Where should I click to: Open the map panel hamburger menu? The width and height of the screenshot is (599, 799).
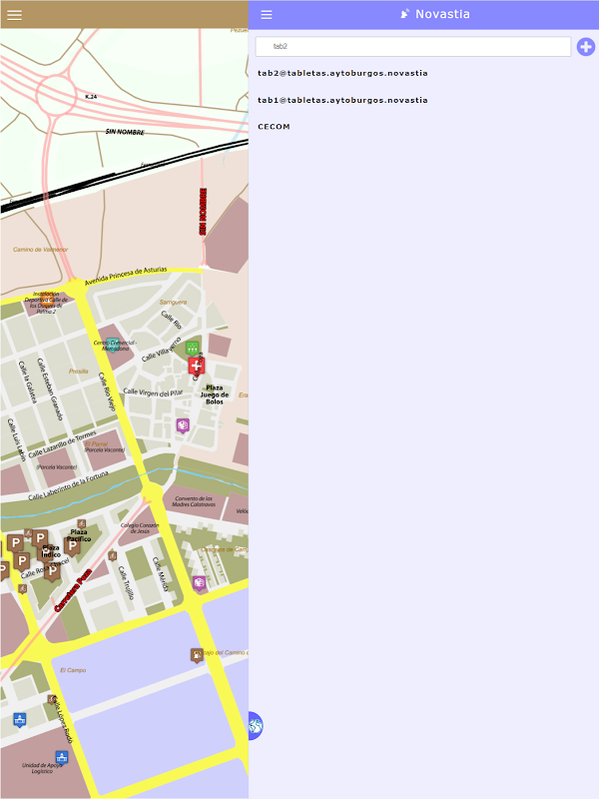click(x=14, y=15)
